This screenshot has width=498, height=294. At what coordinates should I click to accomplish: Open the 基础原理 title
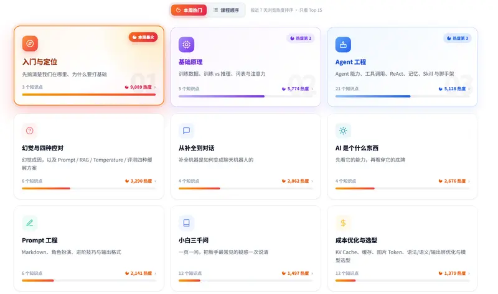190,62
